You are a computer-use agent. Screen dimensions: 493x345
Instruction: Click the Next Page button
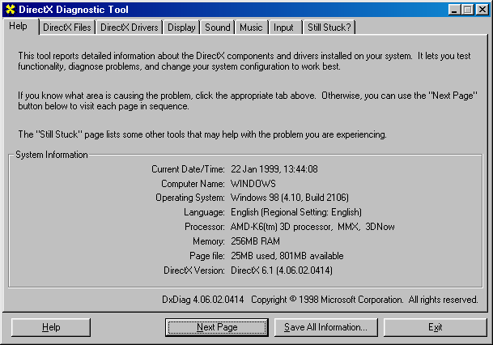point(217,327)
